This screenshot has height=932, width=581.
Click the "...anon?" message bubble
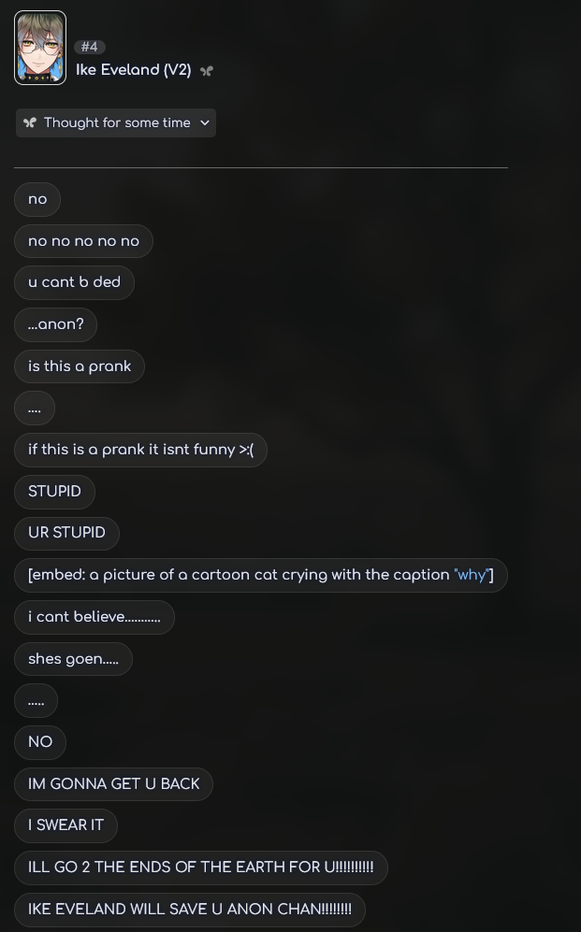click(56, 324)
